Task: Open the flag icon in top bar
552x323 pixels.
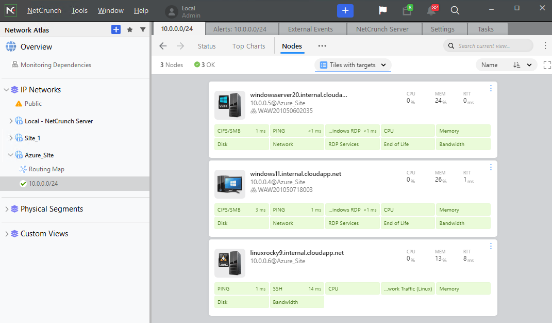Action: click(382, 11)
